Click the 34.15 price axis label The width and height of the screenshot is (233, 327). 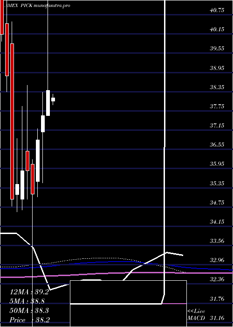tap(217, 222)
